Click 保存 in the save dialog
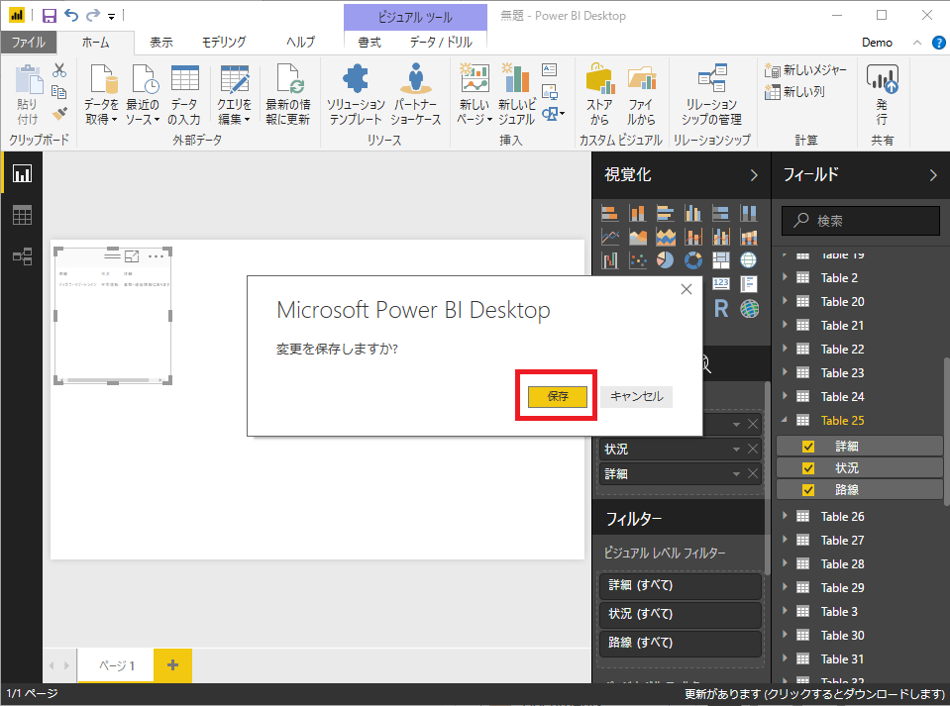950x706 pixels. point(558,397)
